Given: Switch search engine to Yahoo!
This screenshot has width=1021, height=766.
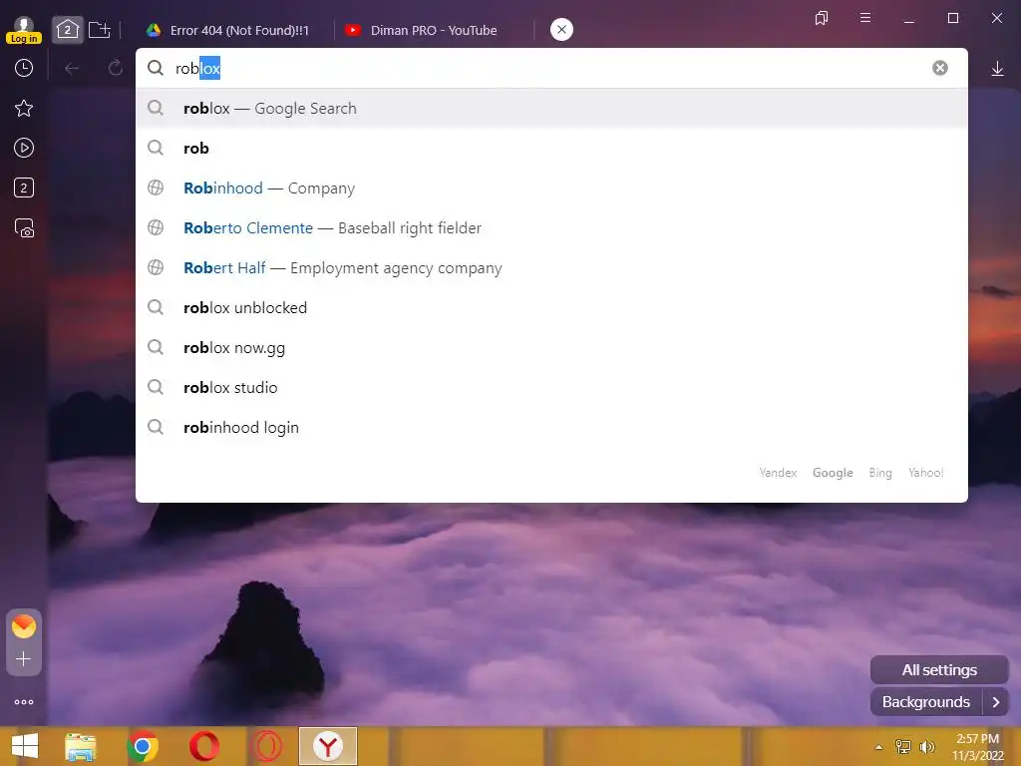Looking at the screenshot, I should [925, 472].
